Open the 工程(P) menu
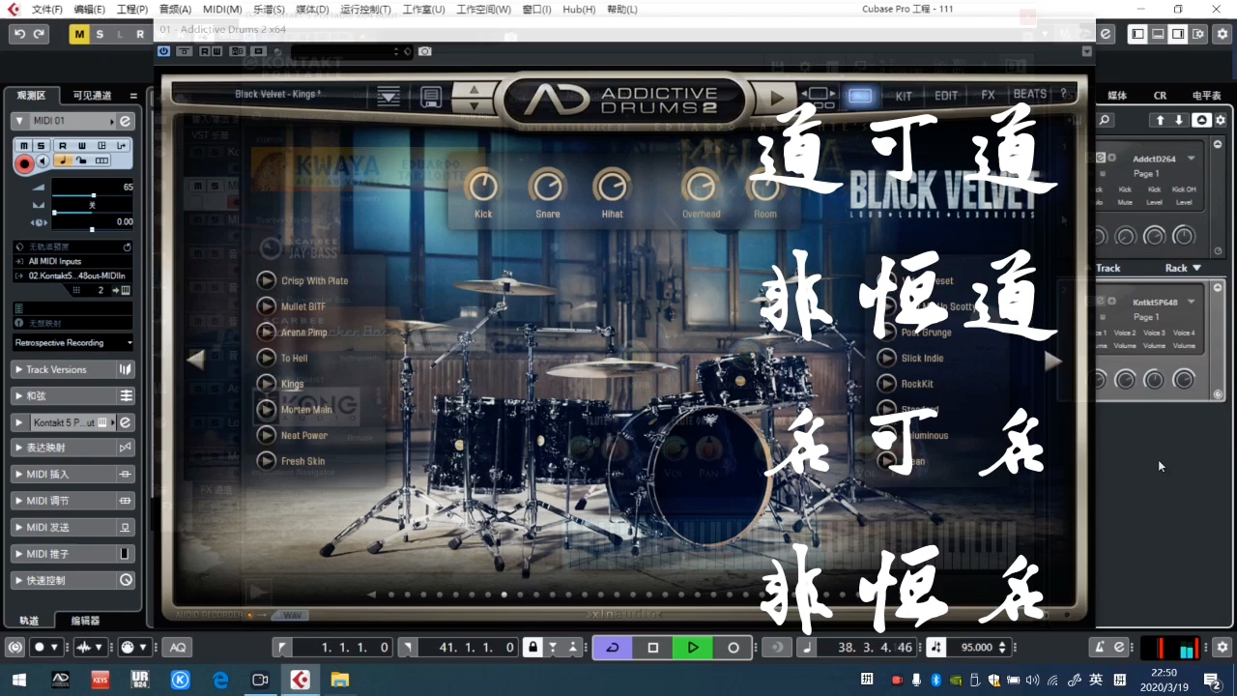The height and width of the screenshot is (696, 1237). 132,9
